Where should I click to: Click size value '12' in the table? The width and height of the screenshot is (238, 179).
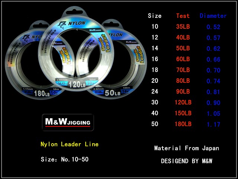point(155,37)
